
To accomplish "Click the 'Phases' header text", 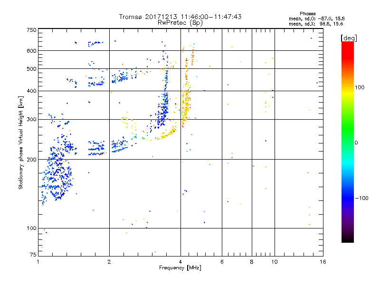I will click(x=307, y=14).
